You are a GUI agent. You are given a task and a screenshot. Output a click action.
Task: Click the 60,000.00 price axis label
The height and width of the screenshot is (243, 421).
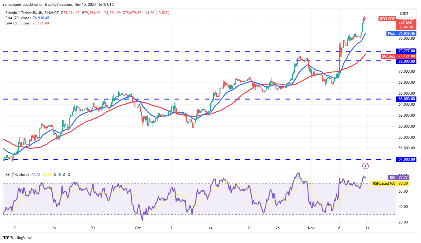(x=406, y=126)
